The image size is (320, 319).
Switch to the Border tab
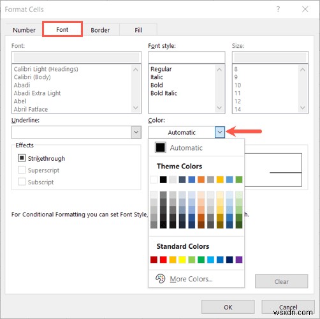click(100, 30)
